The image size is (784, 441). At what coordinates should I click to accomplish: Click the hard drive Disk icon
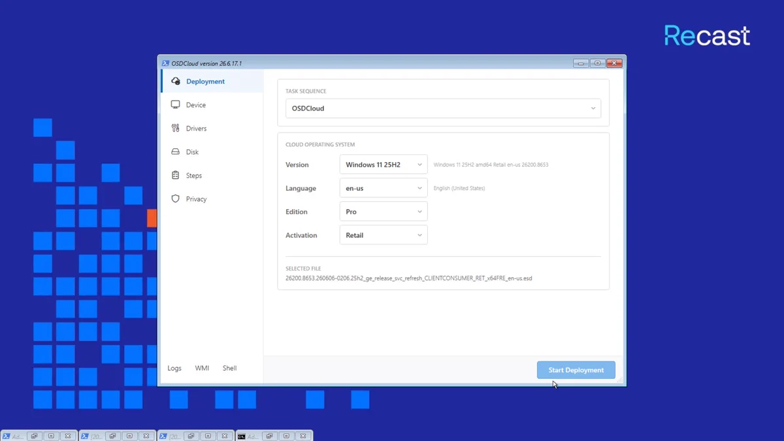click(175, 152)
